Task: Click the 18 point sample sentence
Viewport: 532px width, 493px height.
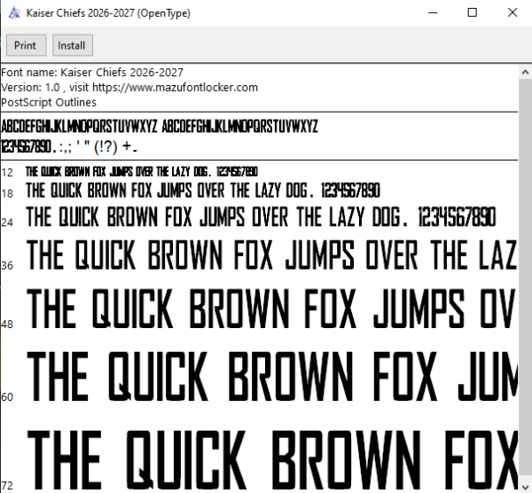Action: click(x=203, y=191)
